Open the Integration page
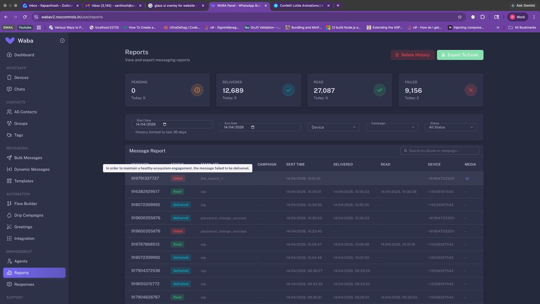This screenshot has width=540, height=304. tap(24, 239)
